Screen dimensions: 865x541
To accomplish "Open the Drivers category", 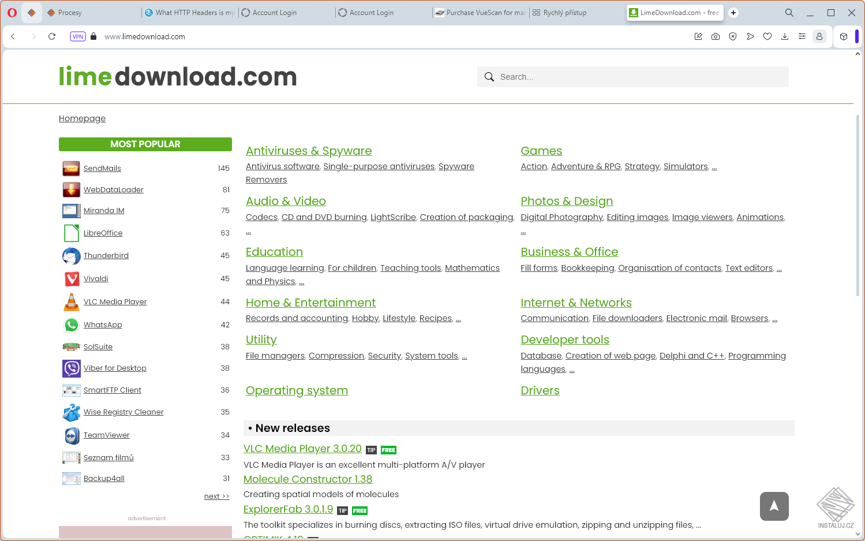I will 540,390.
